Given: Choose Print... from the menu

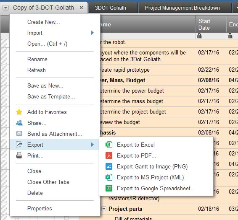Looking at the screenshot, I should click(35, 156).
